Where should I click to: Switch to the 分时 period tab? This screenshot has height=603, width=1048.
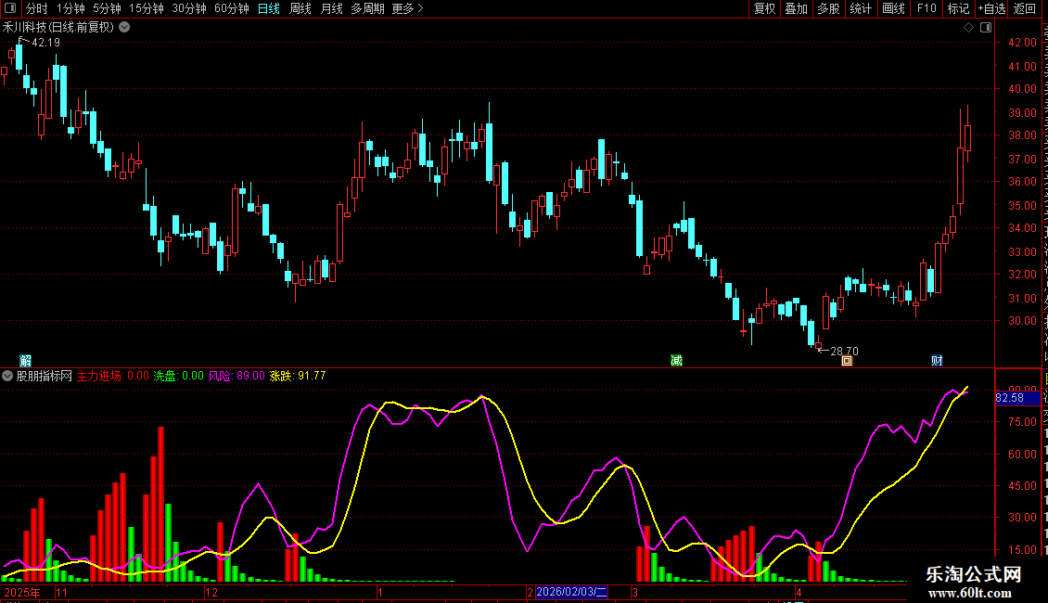point(37,8)
